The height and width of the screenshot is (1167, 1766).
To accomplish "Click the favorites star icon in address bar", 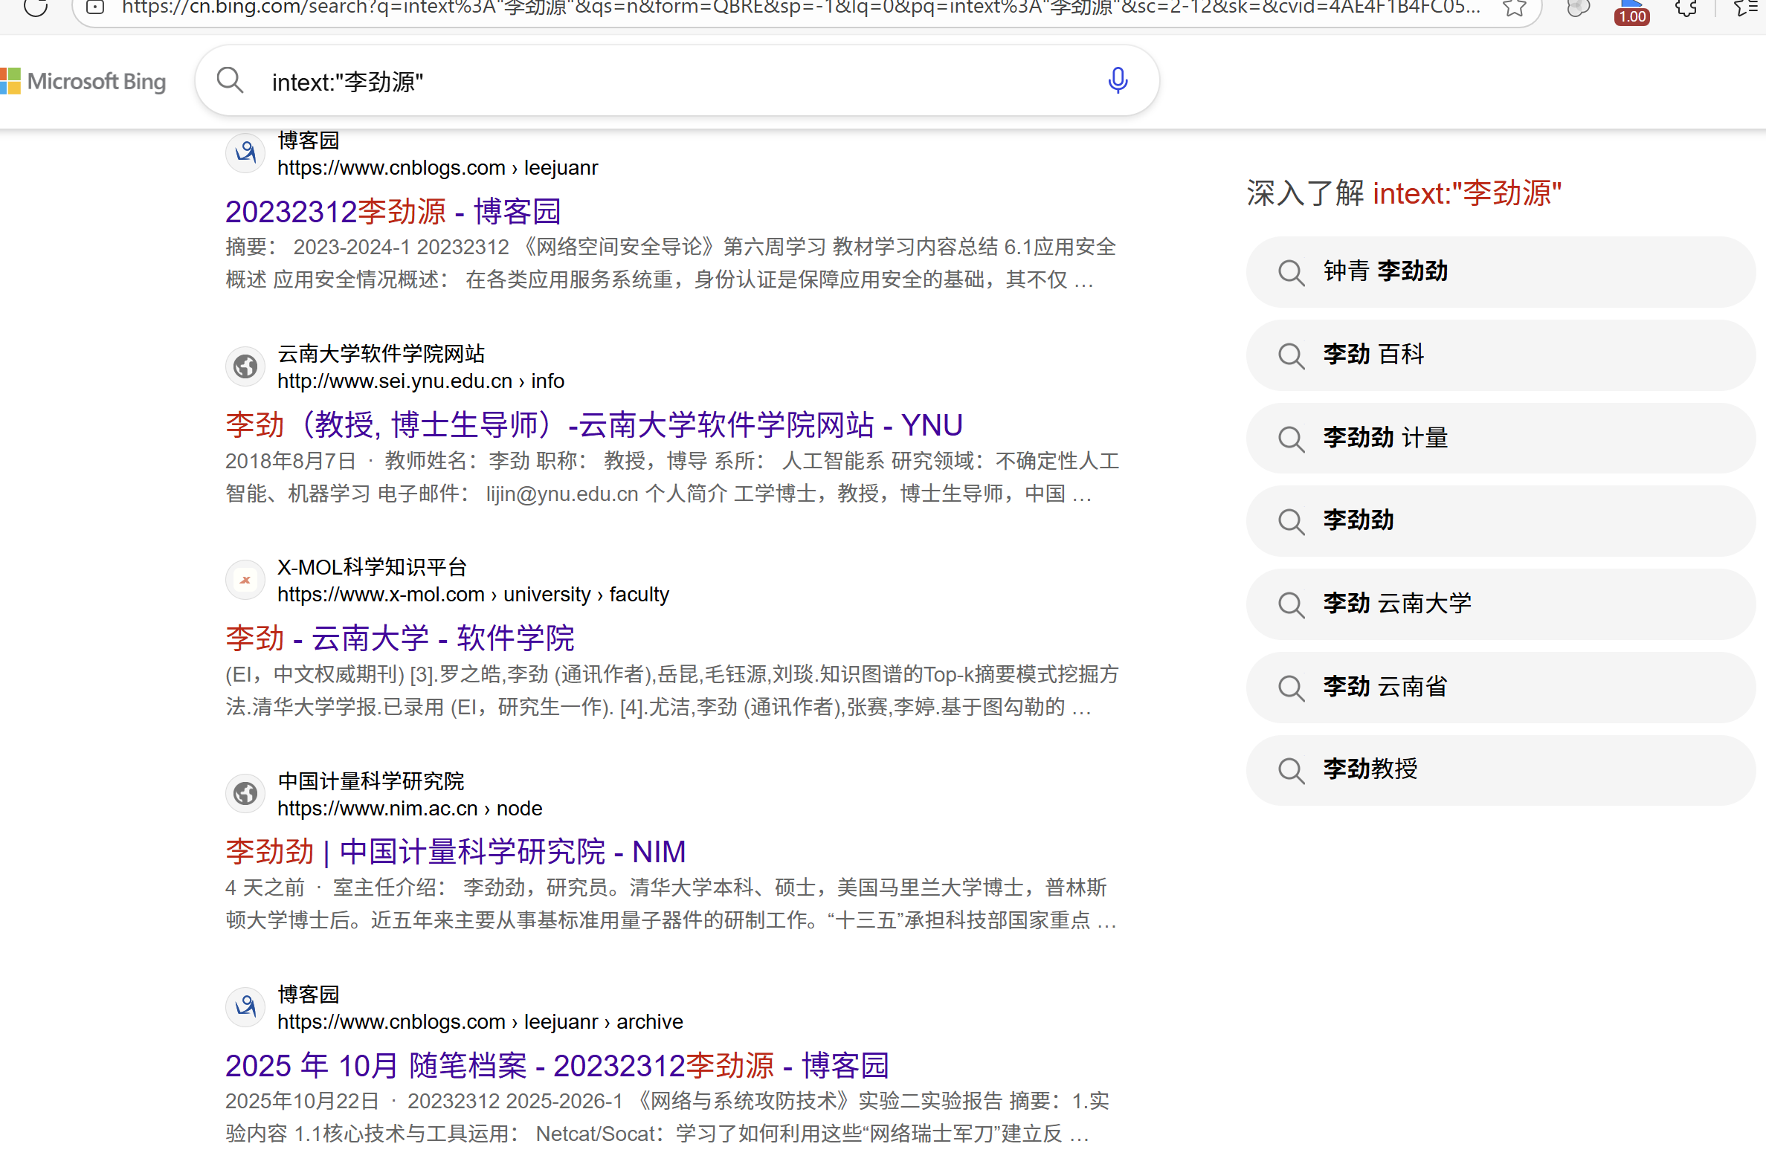I will tap(1514, 8).
